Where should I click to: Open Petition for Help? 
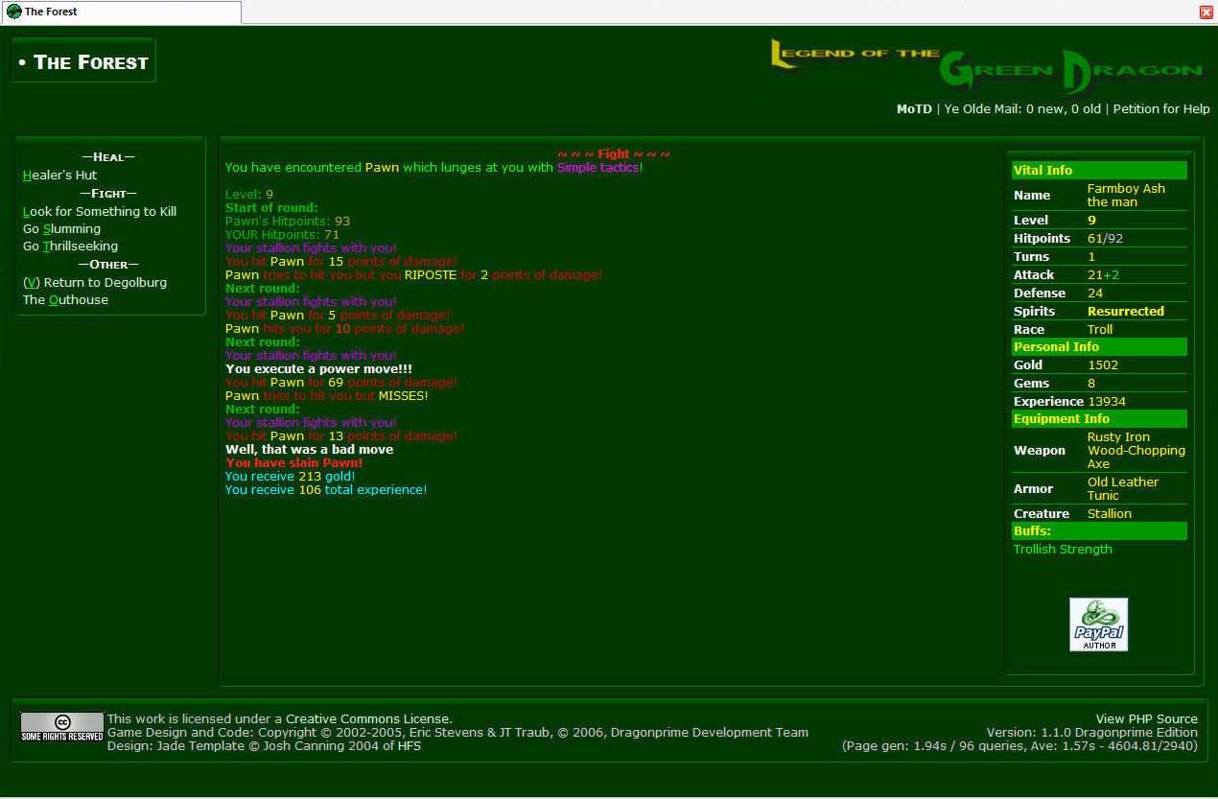[x=1160, y=109]
